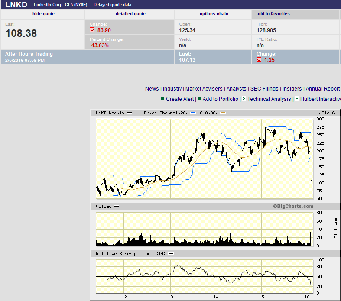The height and width of the screenshot is (301, 341).
Task: Click the green Add to Portfolio icon
Action: pos(199,99)
